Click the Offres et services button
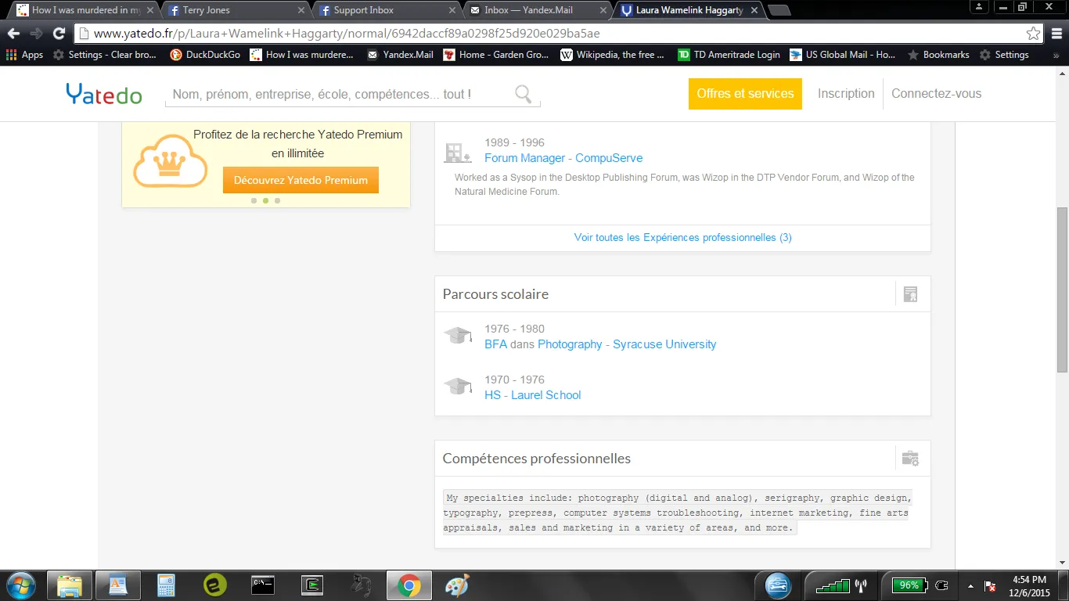 coord(745,94)
